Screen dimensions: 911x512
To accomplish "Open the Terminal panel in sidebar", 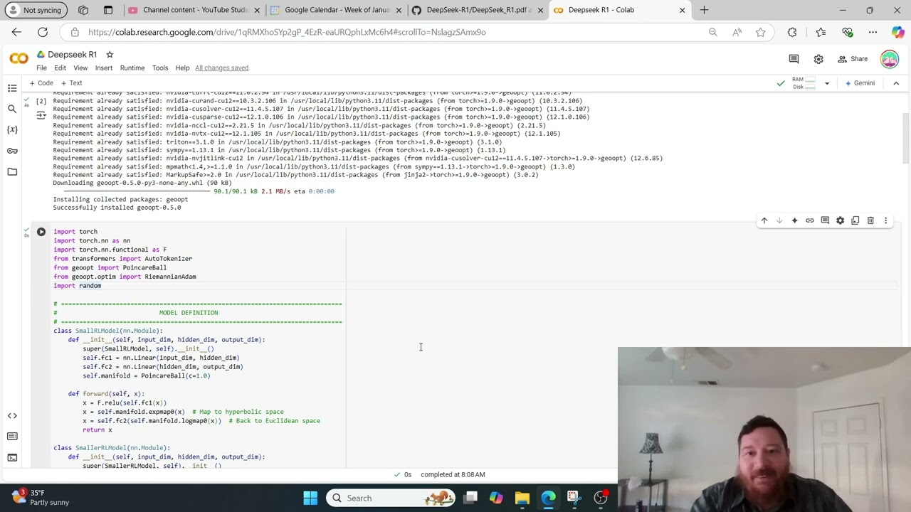I will click(12, 457).
